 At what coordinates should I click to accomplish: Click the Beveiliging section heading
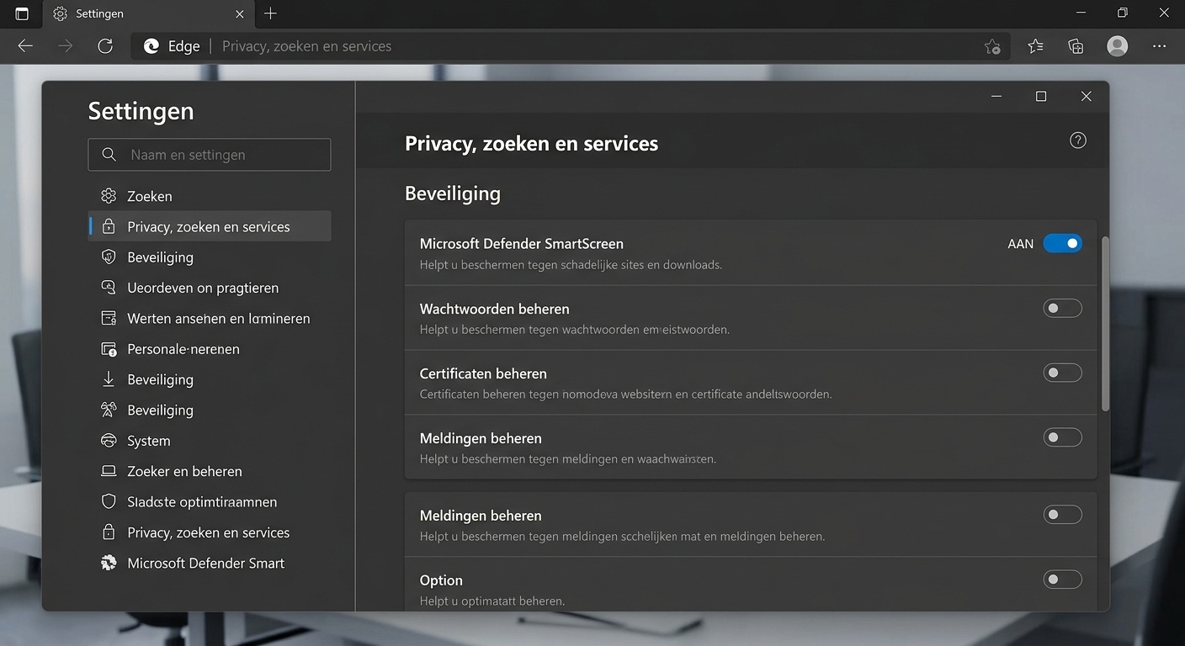[x=453, y=193]
